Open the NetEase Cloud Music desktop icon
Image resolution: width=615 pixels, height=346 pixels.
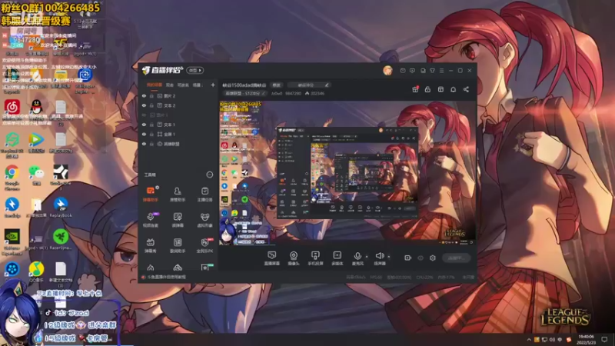click(12, 107)
